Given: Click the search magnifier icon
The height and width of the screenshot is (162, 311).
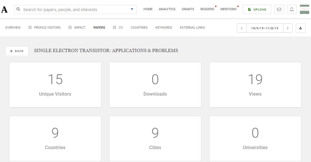Looking at the screenshot, I should pyautogui.click(x=18, y=9).
